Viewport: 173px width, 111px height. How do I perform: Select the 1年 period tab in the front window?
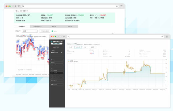[85, 47]
